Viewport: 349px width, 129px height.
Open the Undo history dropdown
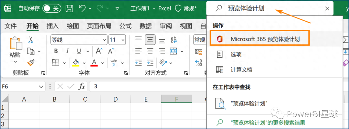pyautogui.click(x=90, y=9)
